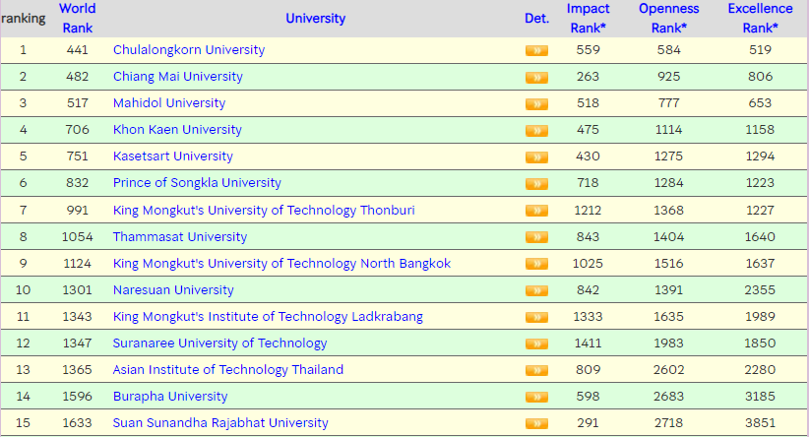Select impact rank value 1411
809x437 pixels.
tap(588, 343)
